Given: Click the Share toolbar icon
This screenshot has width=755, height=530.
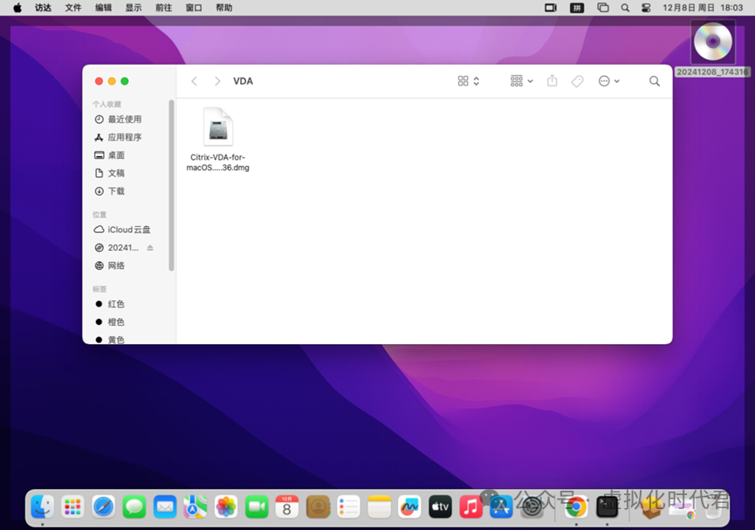Looking at the screenshot, I should 553,81.
